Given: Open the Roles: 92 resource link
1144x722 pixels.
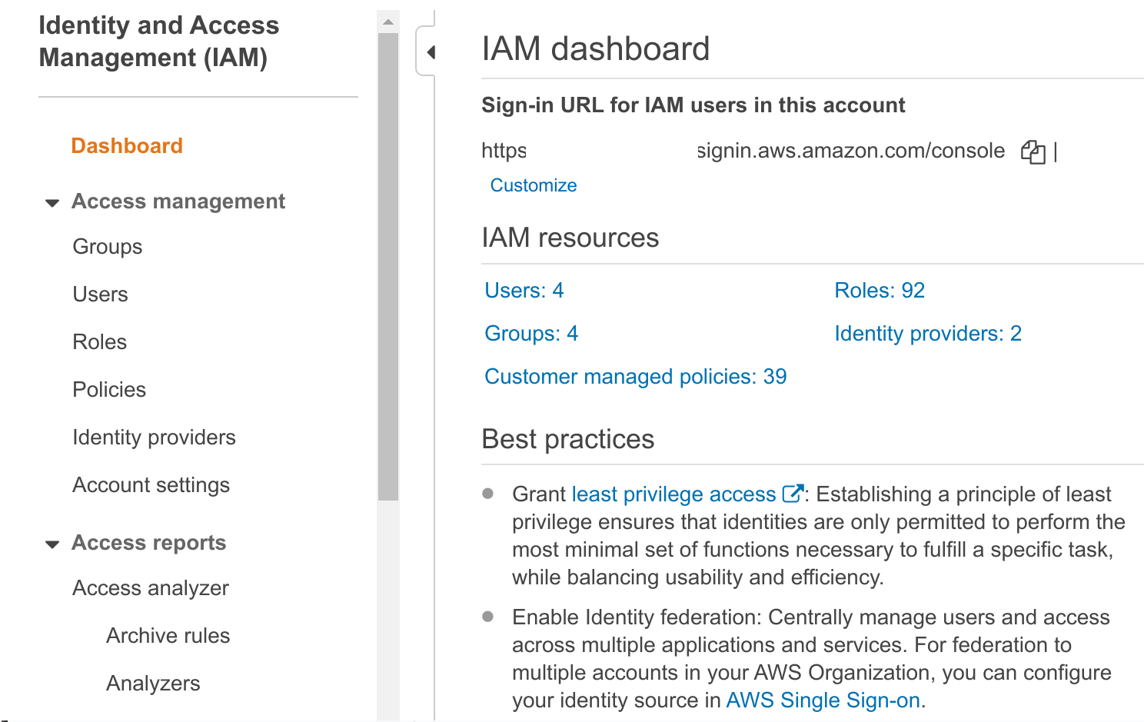Looking at the screenshot, I should click(x=880, y=291).
